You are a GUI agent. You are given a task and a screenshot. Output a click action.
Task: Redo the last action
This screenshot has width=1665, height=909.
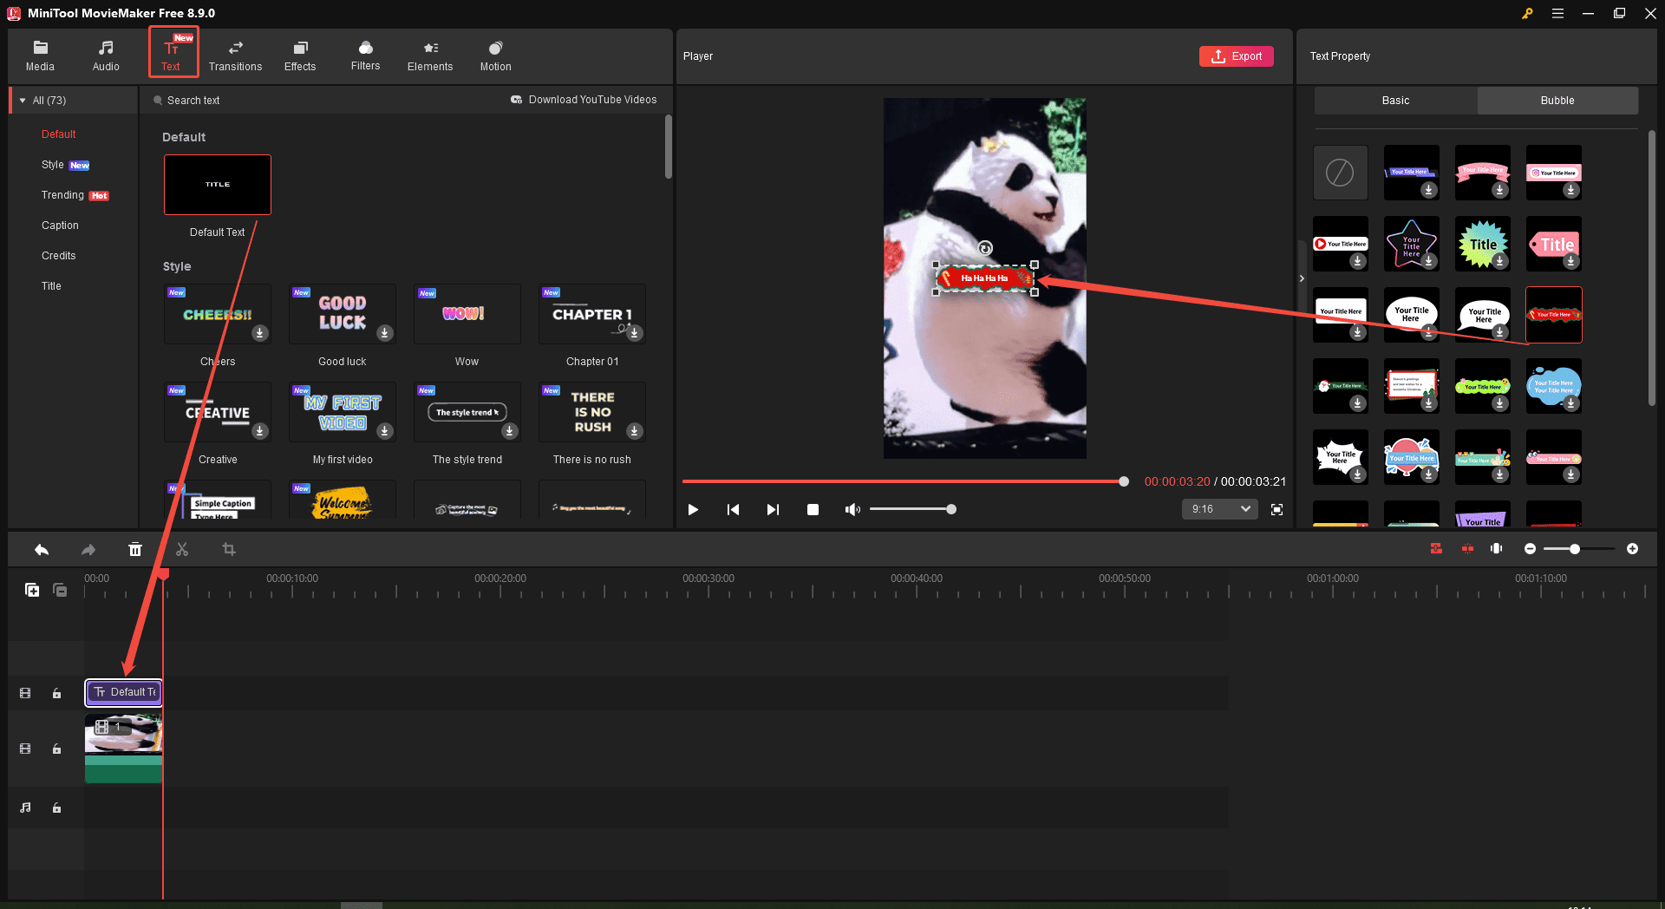88,549
